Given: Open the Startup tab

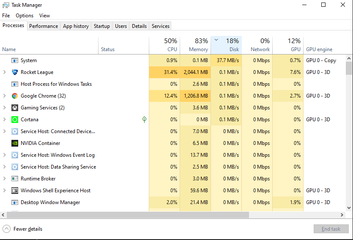Looking at the screenshot, I should [x=102, y=26].
